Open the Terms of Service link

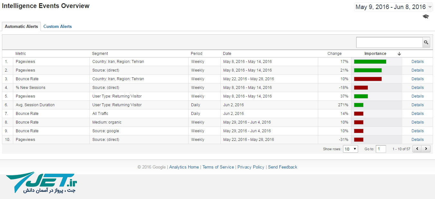(218, 167)
